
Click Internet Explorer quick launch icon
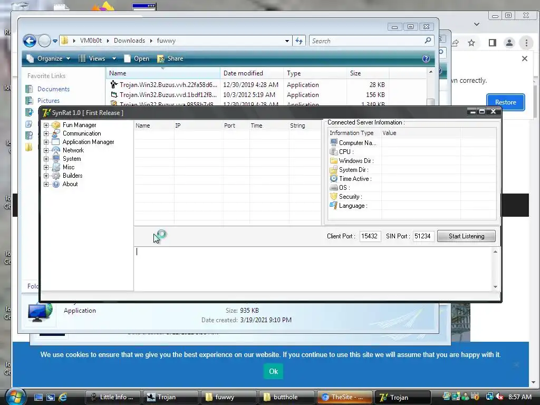click(x=63, y=397)
